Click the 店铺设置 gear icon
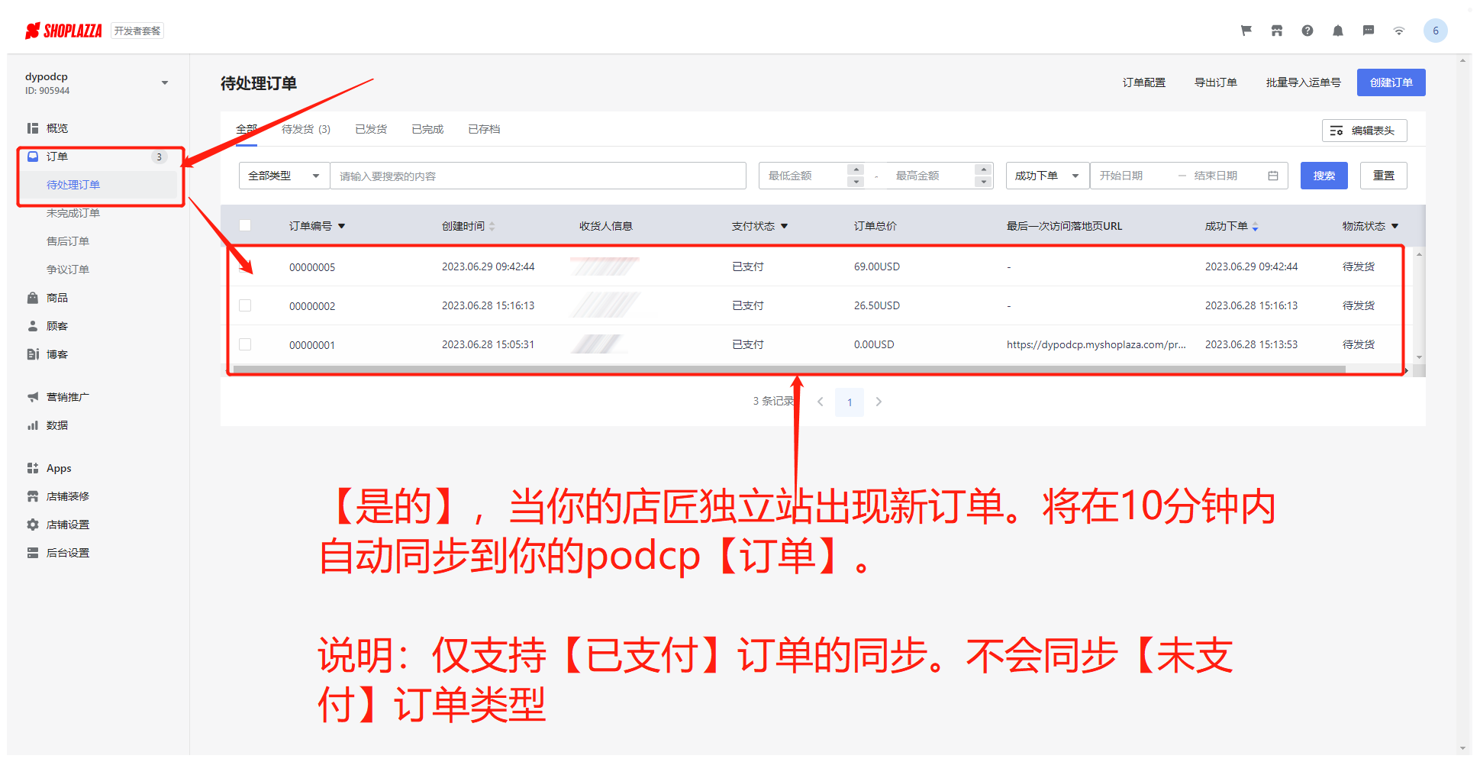The height and width of the screenshot is (762, 1480). click(x=33, y=525)
